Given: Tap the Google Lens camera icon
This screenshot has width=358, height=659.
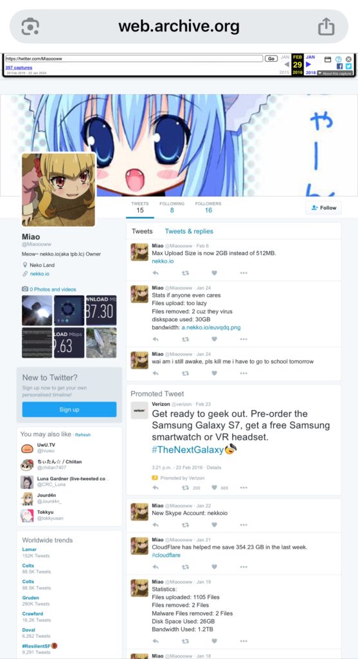Looking at the screenshot, I should [31, 26].
